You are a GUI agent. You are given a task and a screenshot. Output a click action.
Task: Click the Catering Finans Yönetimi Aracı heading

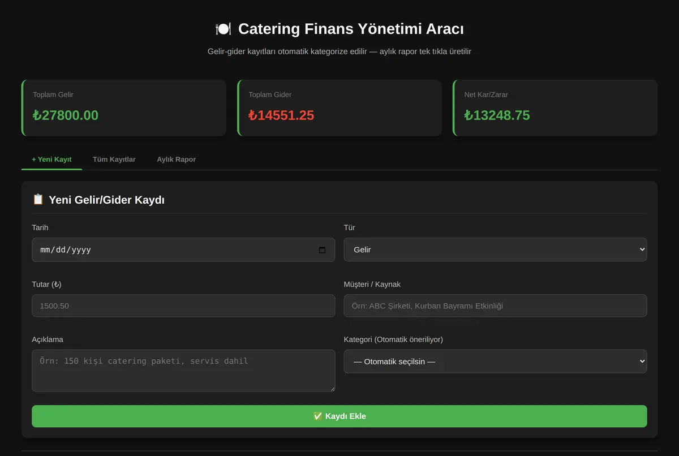[x=351, y=29]
